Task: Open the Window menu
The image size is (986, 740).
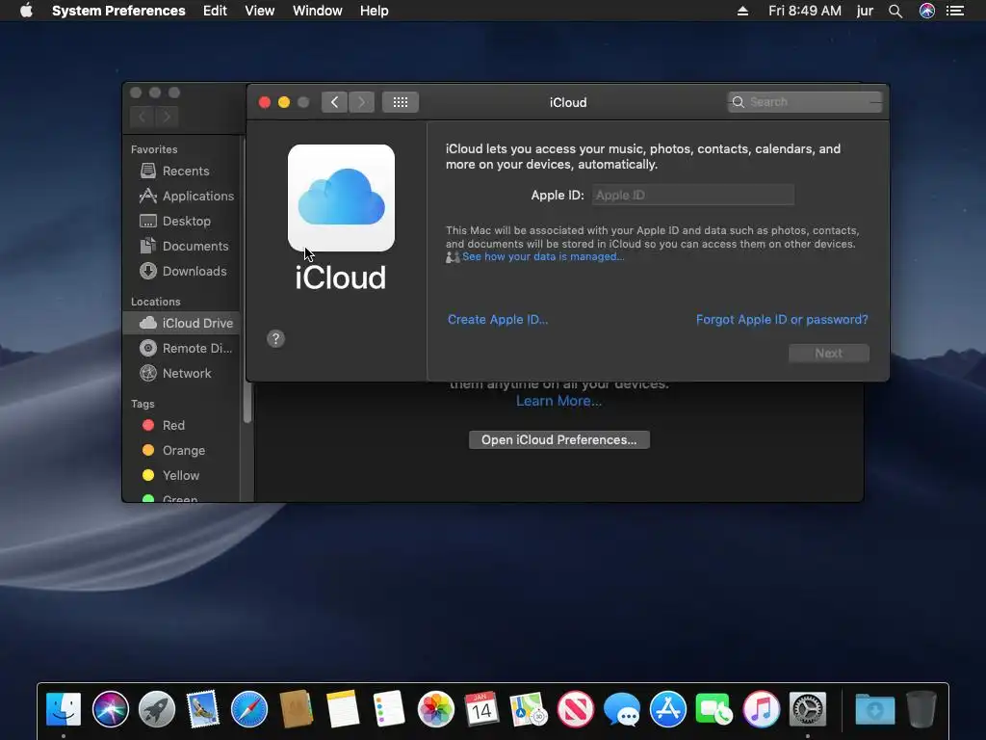Action: (318, 11)
